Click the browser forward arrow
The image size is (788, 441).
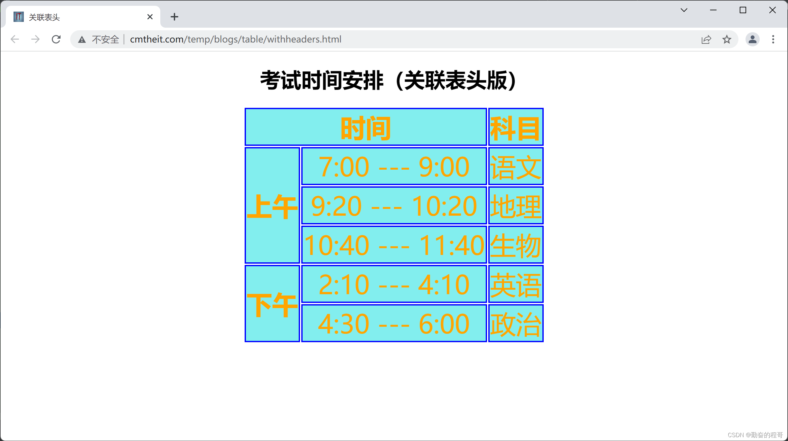(35, 39)
